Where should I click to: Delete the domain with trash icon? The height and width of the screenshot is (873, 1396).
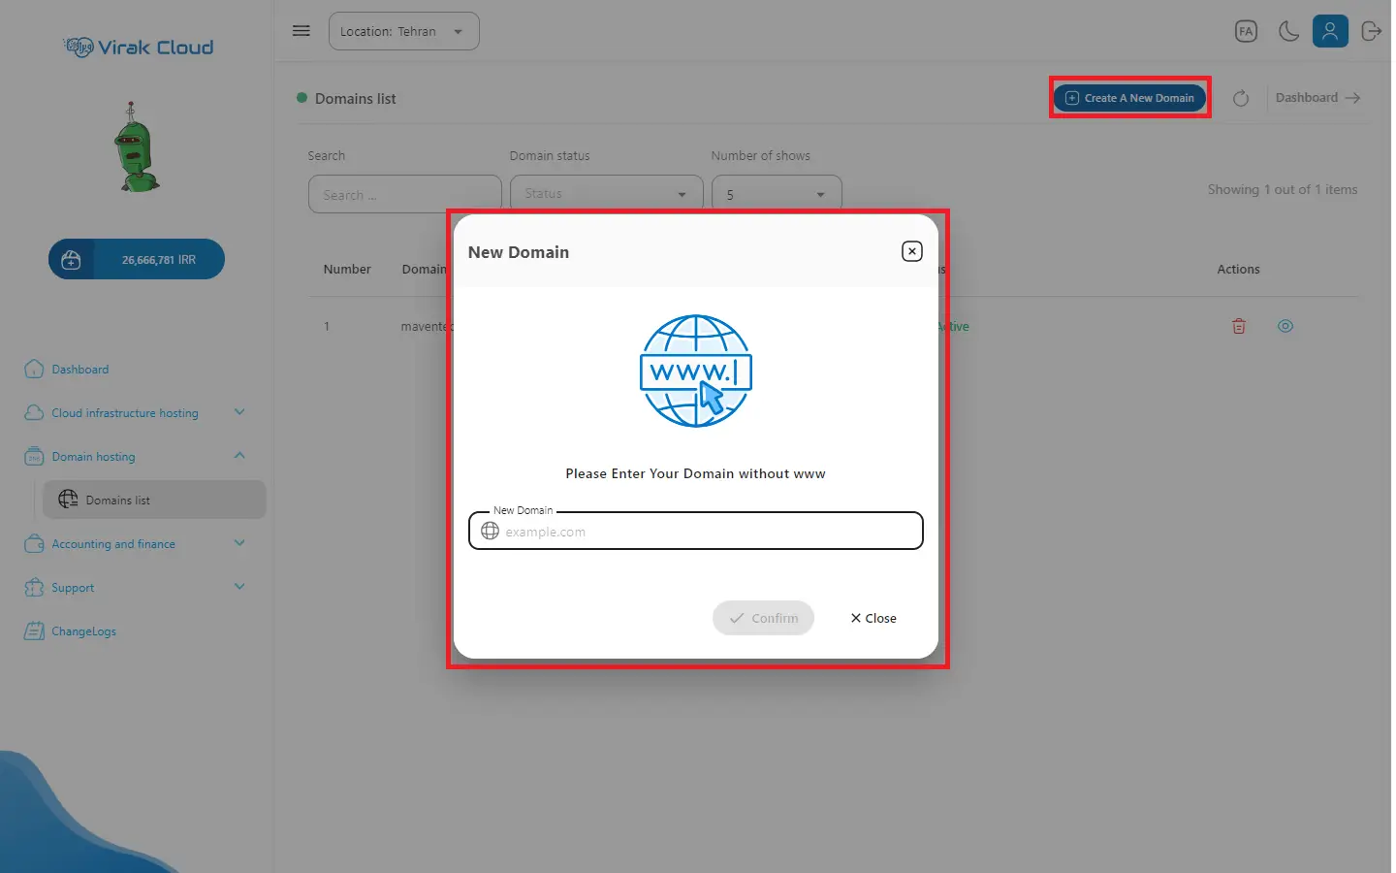1239,327
